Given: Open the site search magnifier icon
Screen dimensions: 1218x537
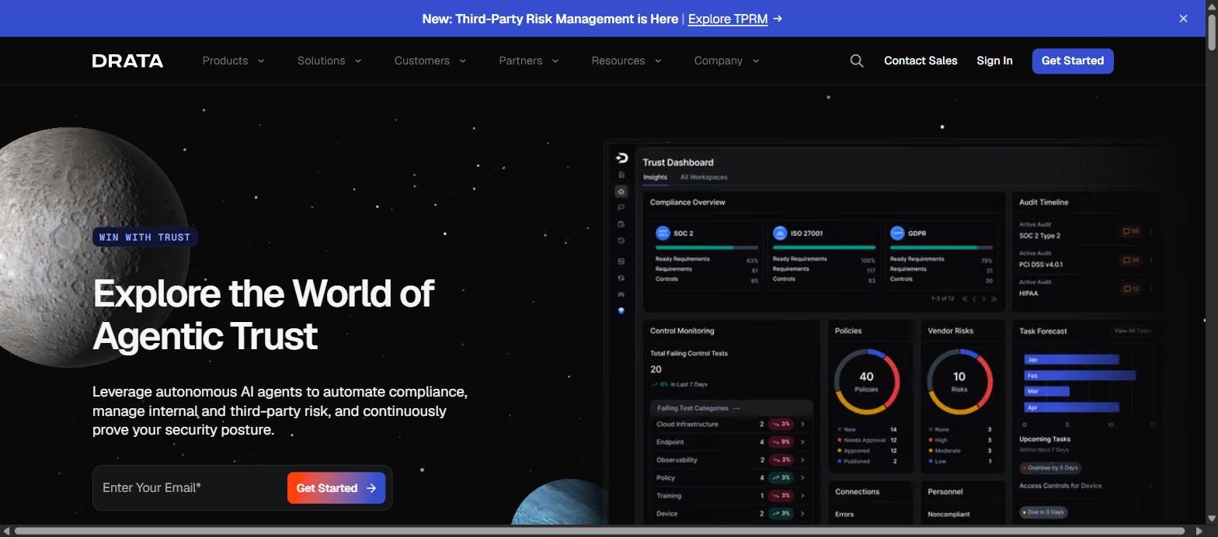Looking at the screenshot, I should coord(857,61).
